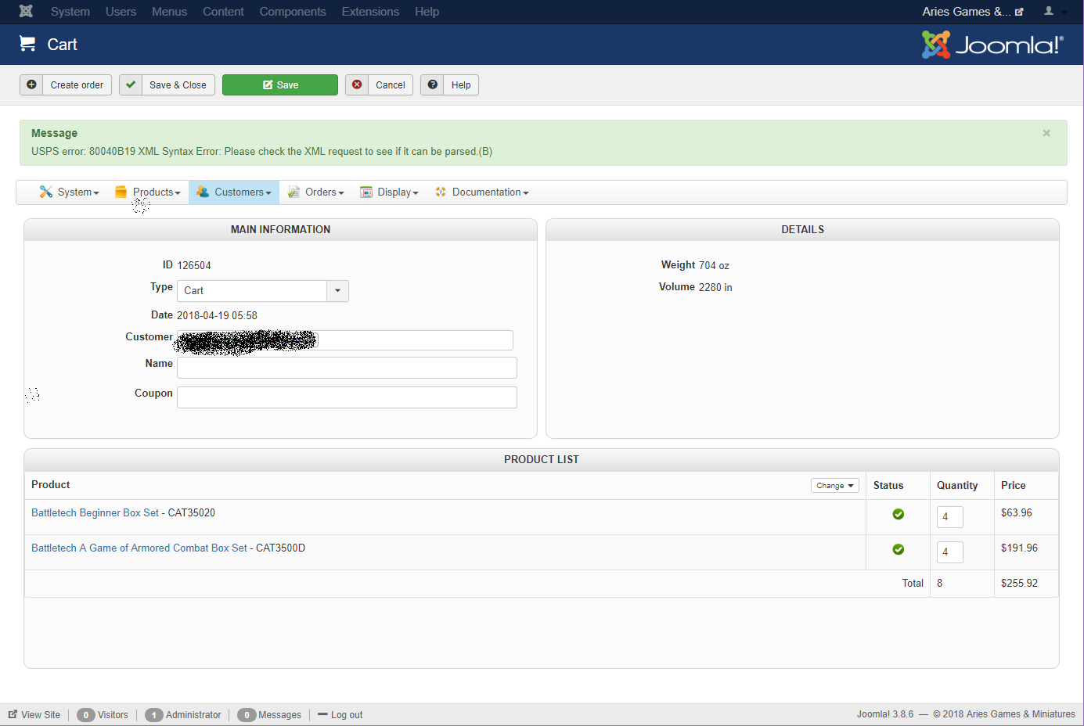This screenshot has height=726, width=1084.
Task: Edit quantity for Battletech Beginner Box Set
Action: pyautogui.click(x=949, y=517)
